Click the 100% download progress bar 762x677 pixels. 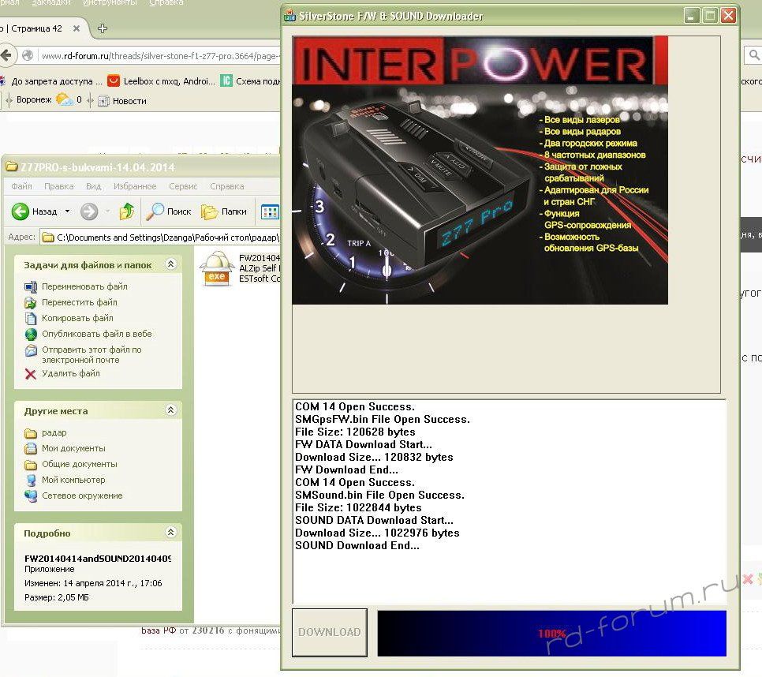551,633
